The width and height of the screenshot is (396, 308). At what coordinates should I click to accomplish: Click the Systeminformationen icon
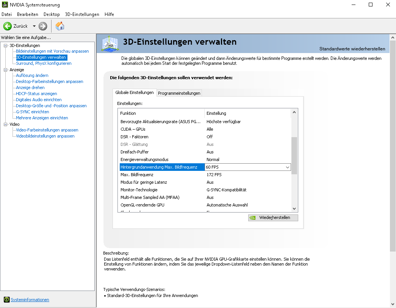coord(6,299)
